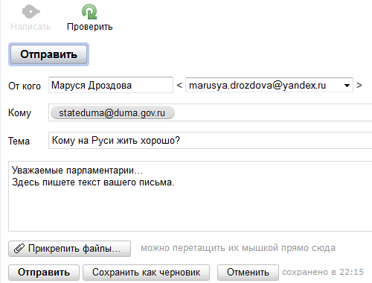Cancel the letter with the Отменить button
Viewport: 372px width, 283px height.
(248, 273)
